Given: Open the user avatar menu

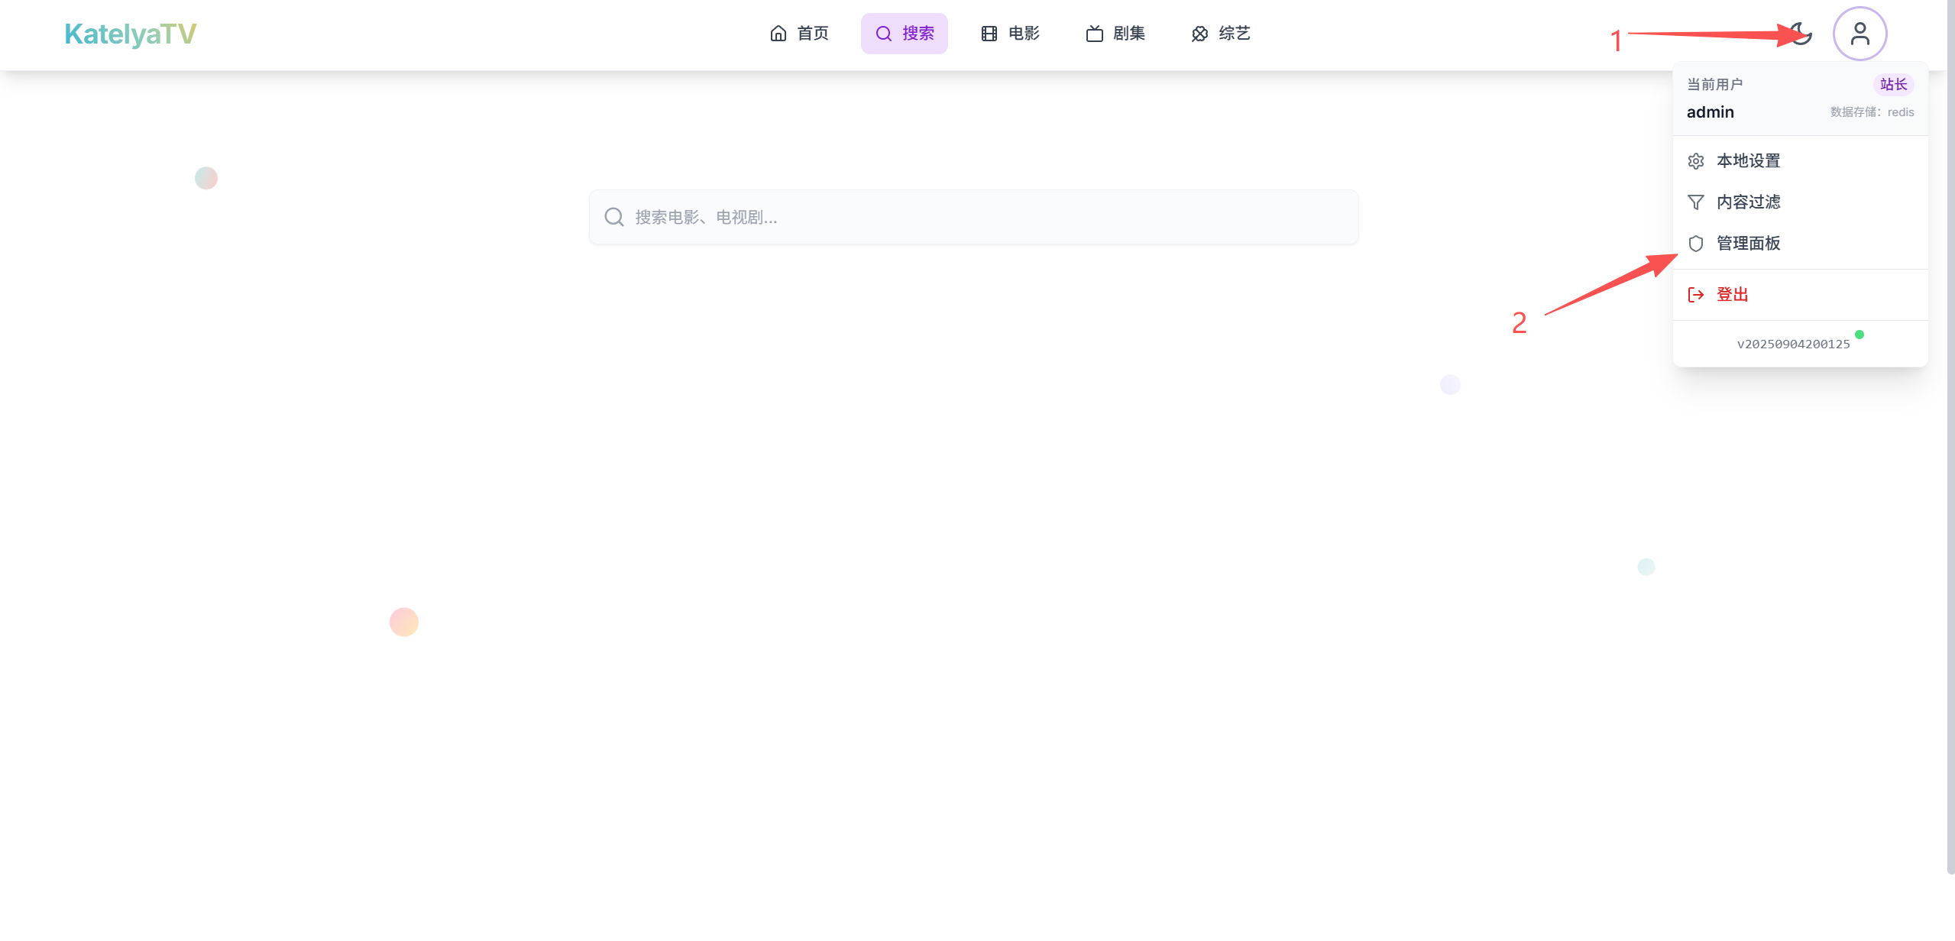Looking at the screenshot, I should pos(1860,34).
